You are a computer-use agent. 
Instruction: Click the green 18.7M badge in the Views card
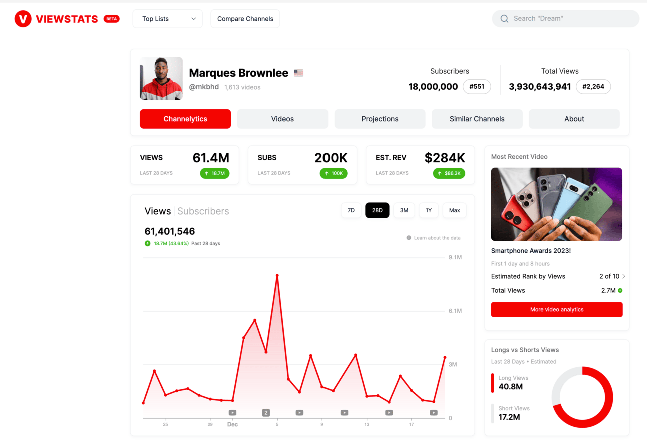tap(215, 173)
